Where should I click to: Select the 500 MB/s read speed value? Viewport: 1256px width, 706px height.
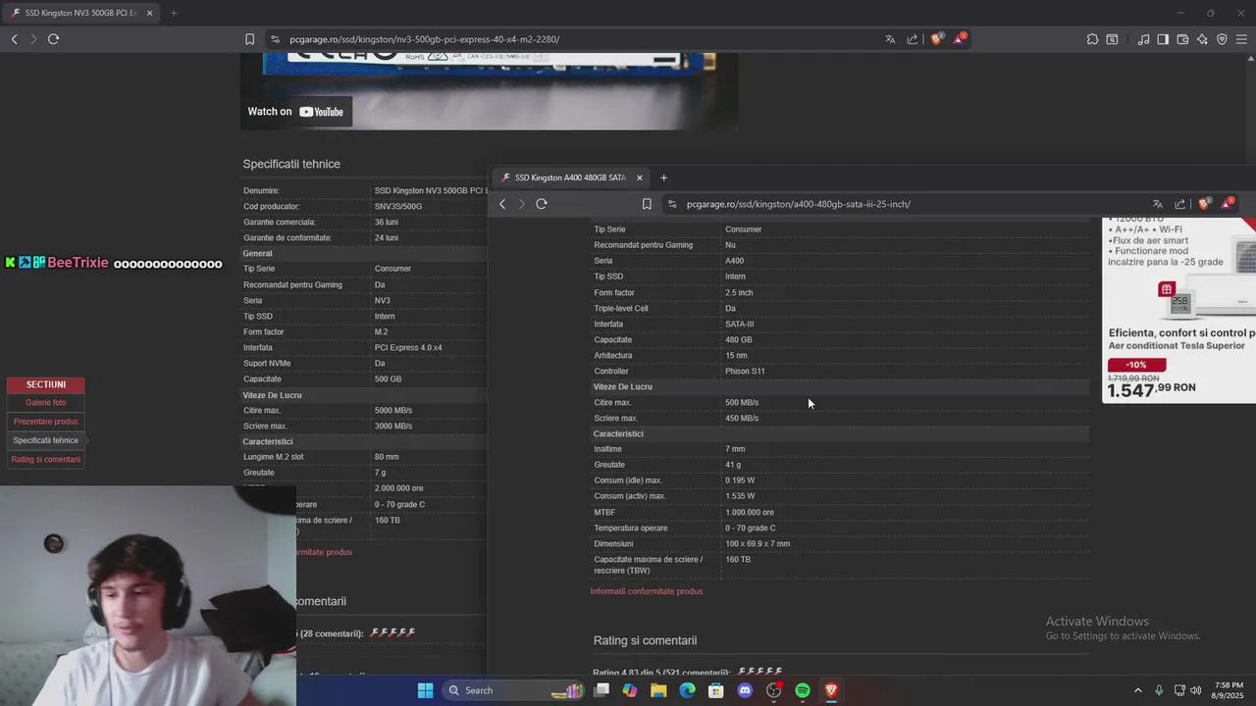pyautogui.click(x=742, y=403)
